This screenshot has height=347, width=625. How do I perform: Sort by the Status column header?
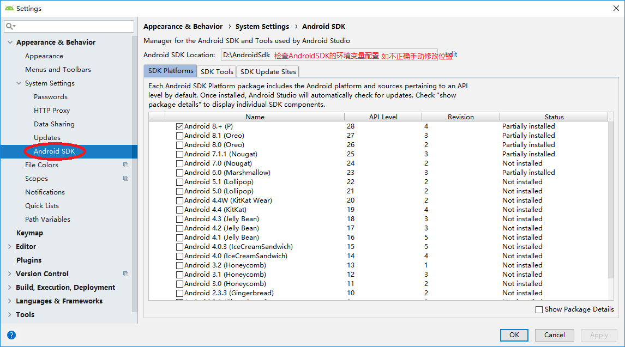(x=554, y=117)
